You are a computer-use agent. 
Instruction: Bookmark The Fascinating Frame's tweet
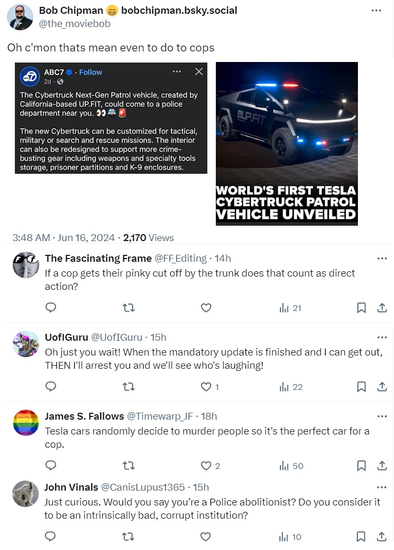[x=361, y=308]
